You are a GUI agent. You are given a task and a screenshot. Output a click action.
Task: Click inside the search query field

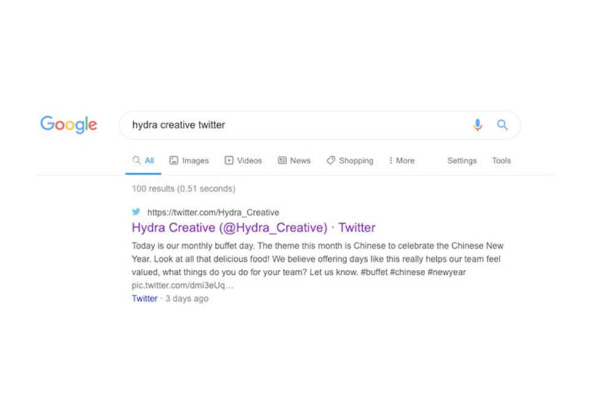click(294, 125)
